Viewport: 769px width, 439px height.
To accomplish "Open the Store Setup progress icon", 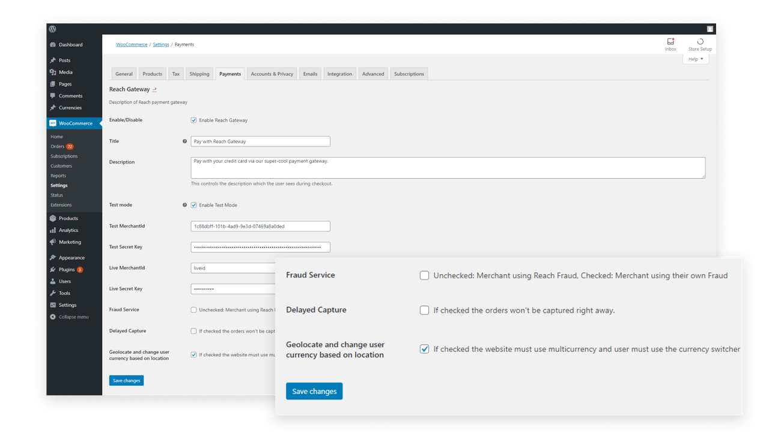I will (x=700, y=41).
